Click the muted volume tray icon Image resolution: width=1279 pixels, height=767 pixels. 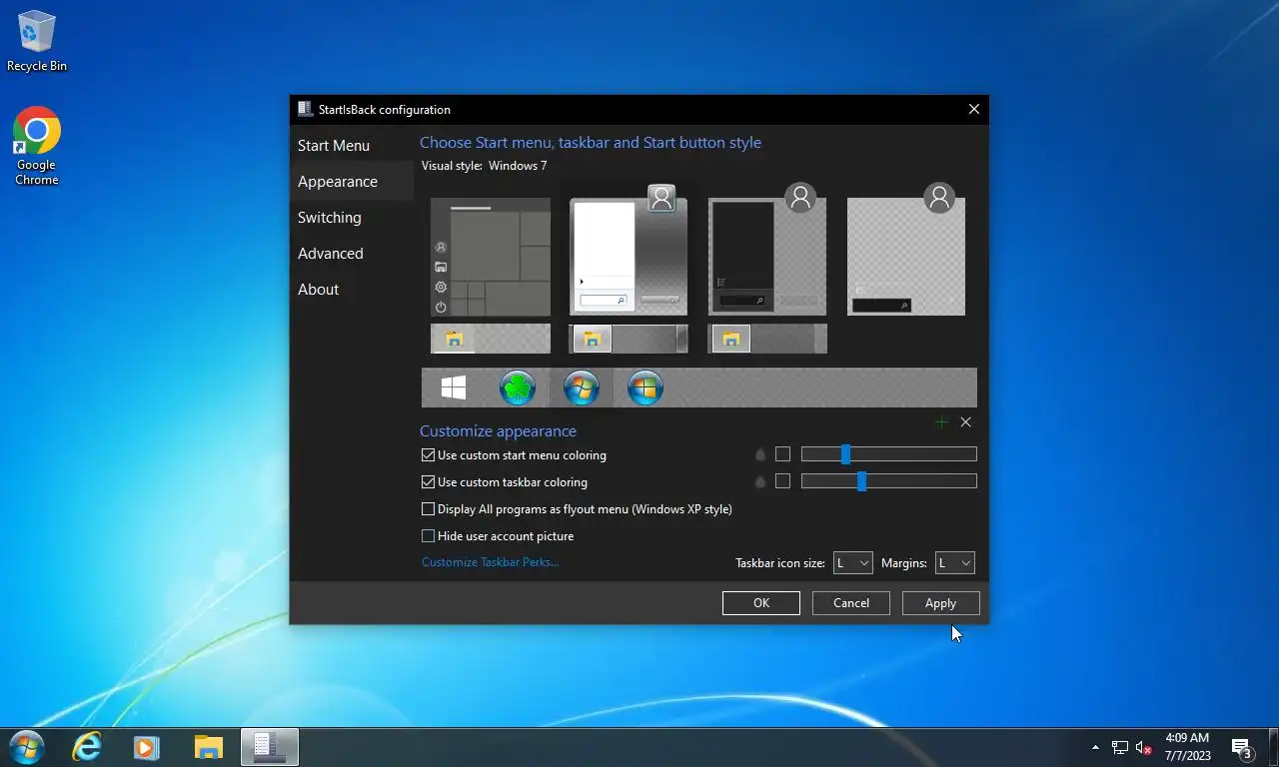(1144, 747)
